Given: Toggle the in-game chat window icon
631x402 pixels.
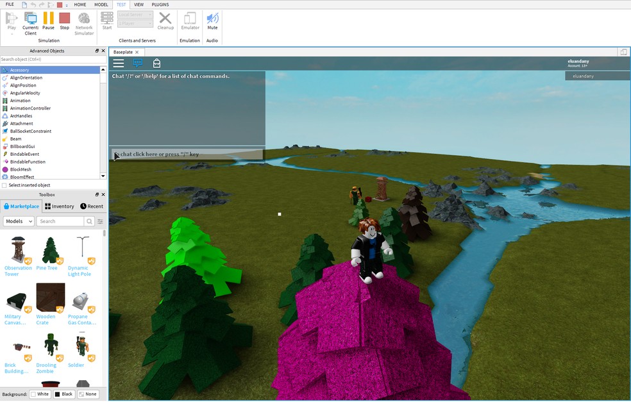Looking at the screenshot, I should coord(138,63).
